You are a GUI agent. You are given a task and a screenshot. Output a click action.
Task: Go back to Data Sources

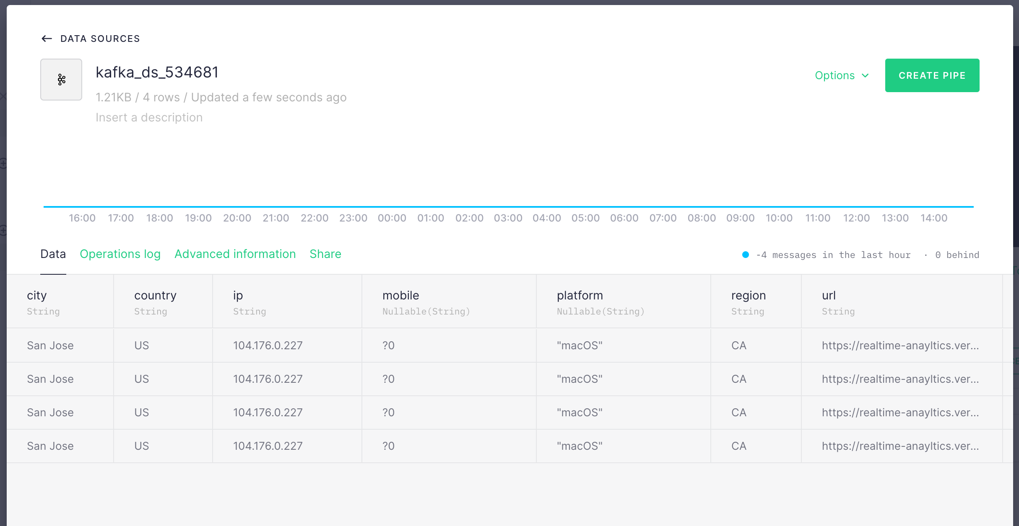[x=100, y=39]
